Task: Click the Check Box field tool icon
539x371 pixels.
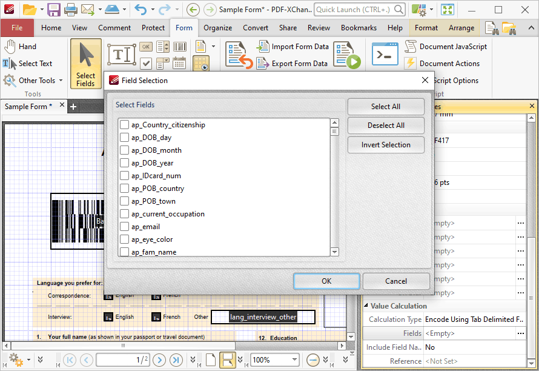Action: [x=146, y=63]
